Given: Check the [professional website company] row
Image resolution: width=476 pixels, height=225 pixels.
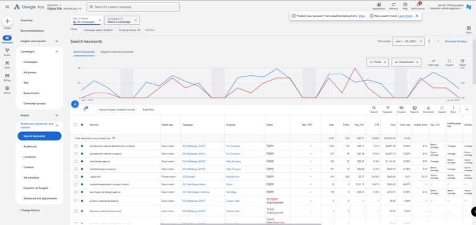Looking at the screenshot, I should coord(76,154).
